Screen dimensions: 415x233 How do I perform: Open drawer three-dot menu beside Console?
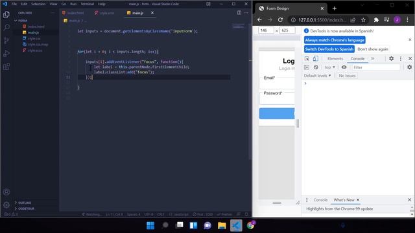click(307, 200)
